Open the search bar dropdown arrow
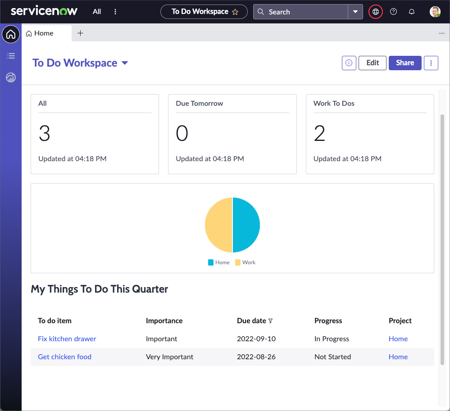 (x=355, y=12)
